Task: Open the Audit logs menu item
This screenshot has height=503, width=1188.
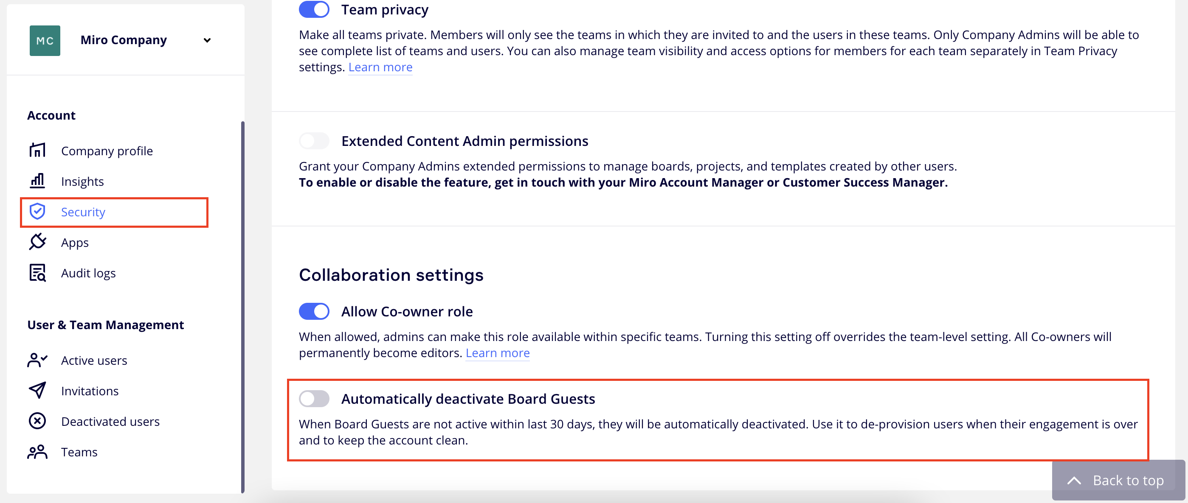Action: [x=88, y=273]
